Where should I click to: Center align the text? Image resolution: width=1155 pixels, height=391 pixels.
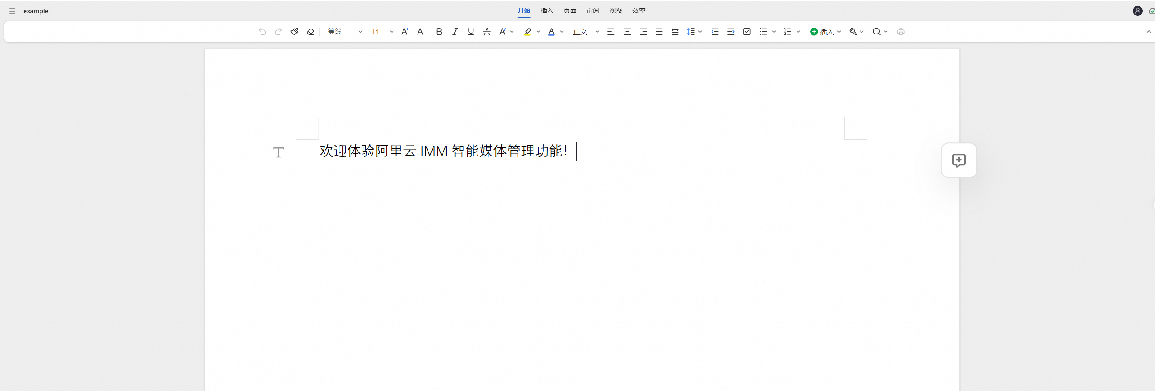[627, 32]
